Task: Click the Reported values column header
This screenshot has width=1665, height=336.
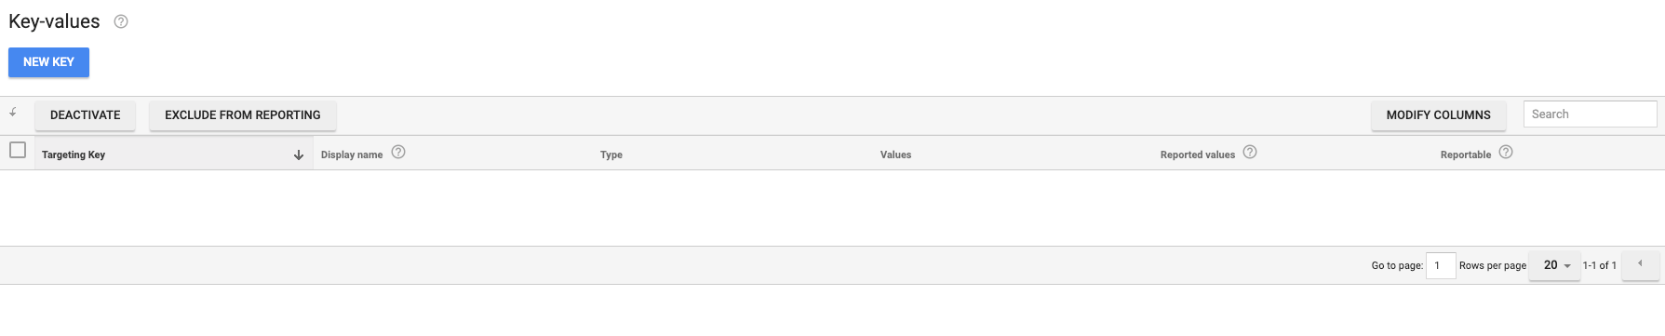Action: point(1197,155)
